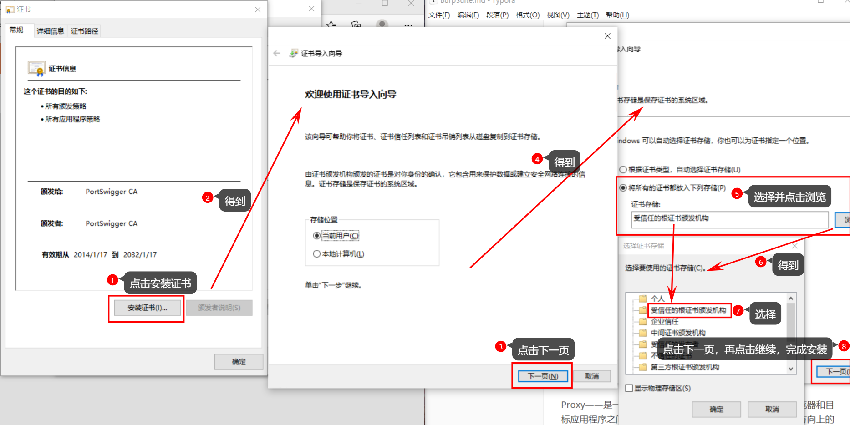Click the certificate import wizard icon

coord(294,53)
